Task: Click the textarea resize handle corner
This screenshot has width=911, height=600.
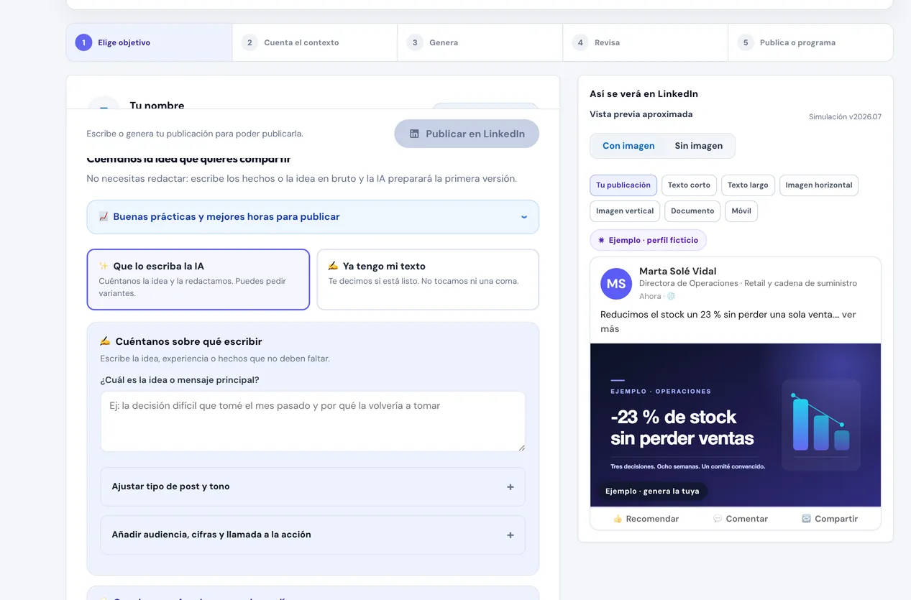Action: tap(521, 447)
